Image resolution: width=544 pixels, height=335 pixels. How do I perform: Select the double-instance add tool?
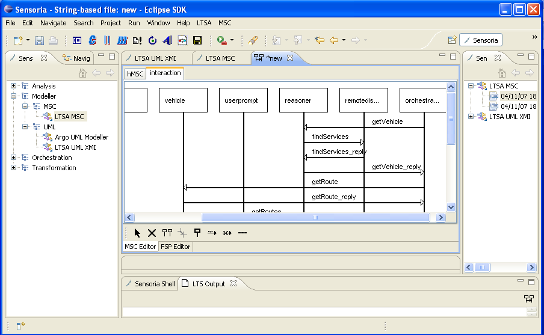(167, 233)
